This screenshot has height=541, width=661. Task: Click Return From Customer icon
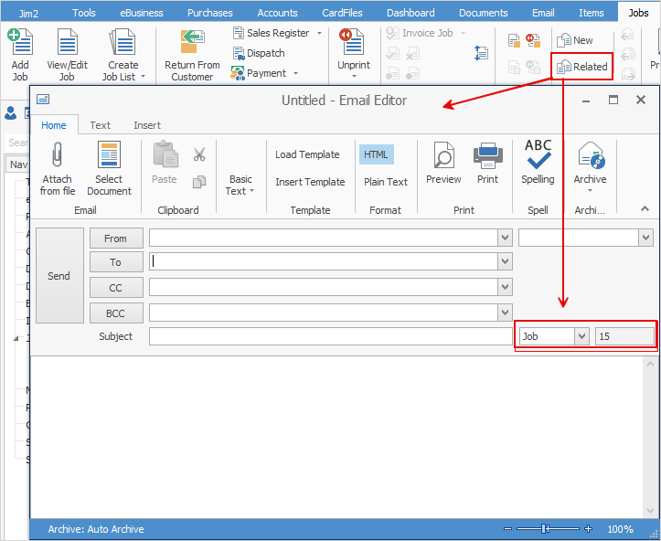pos(192,42)
